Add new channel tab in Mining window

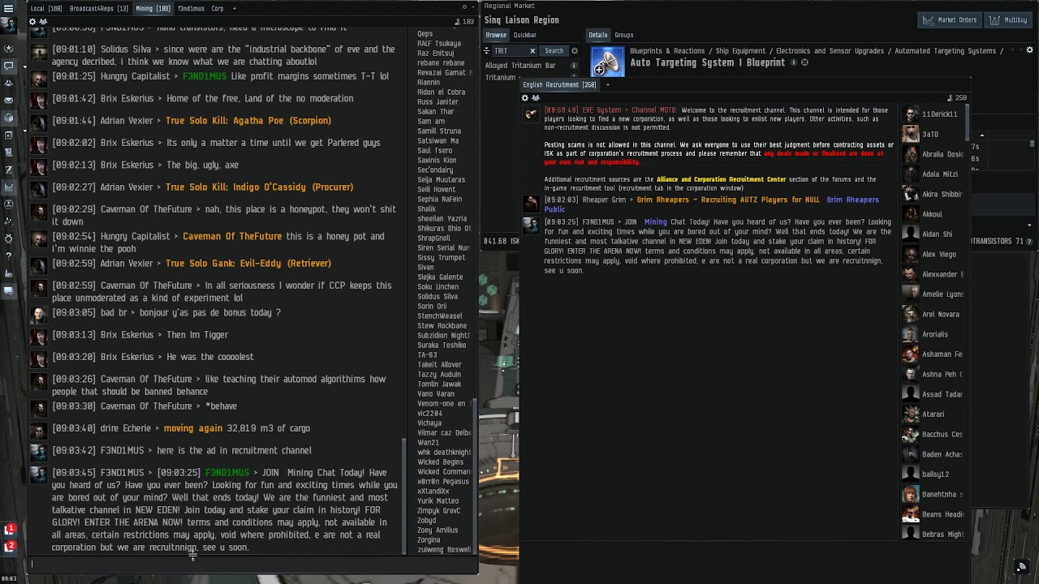(235, 8)
